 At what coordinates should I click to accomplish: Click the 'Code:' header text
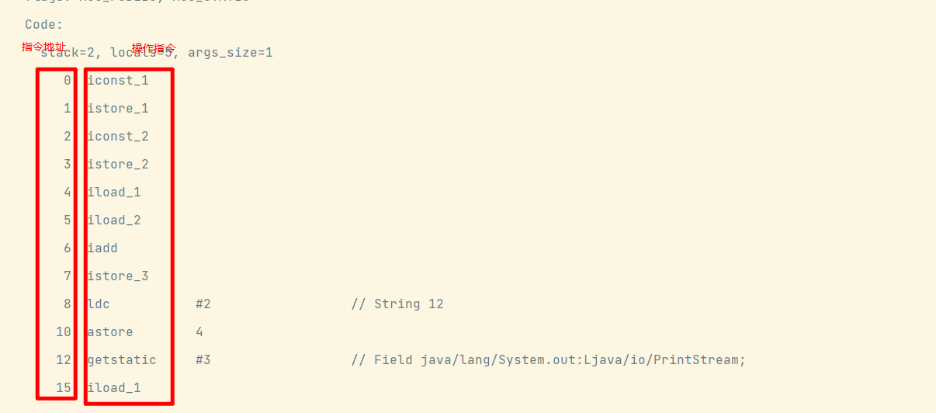[x=44, y=24]
